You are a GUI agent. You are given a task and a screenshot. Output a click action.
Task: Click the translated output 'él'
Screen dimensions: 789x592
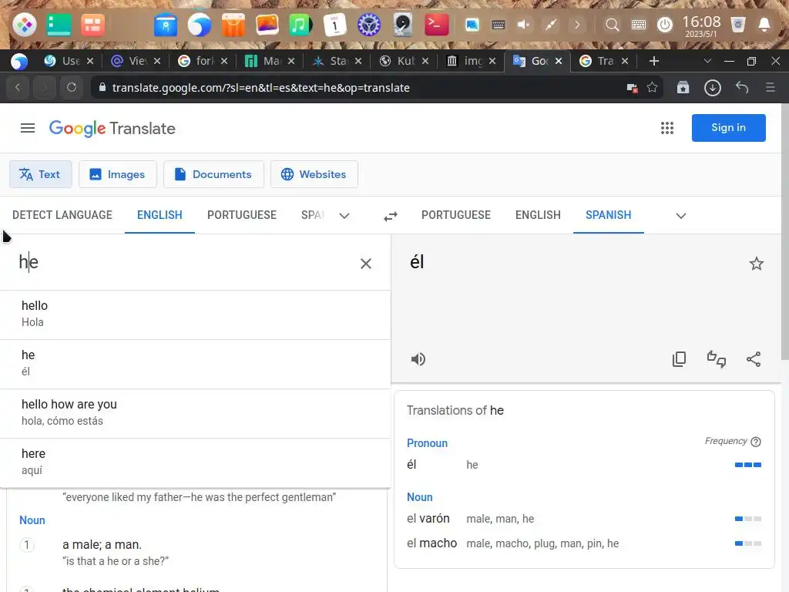coord(417,262)
